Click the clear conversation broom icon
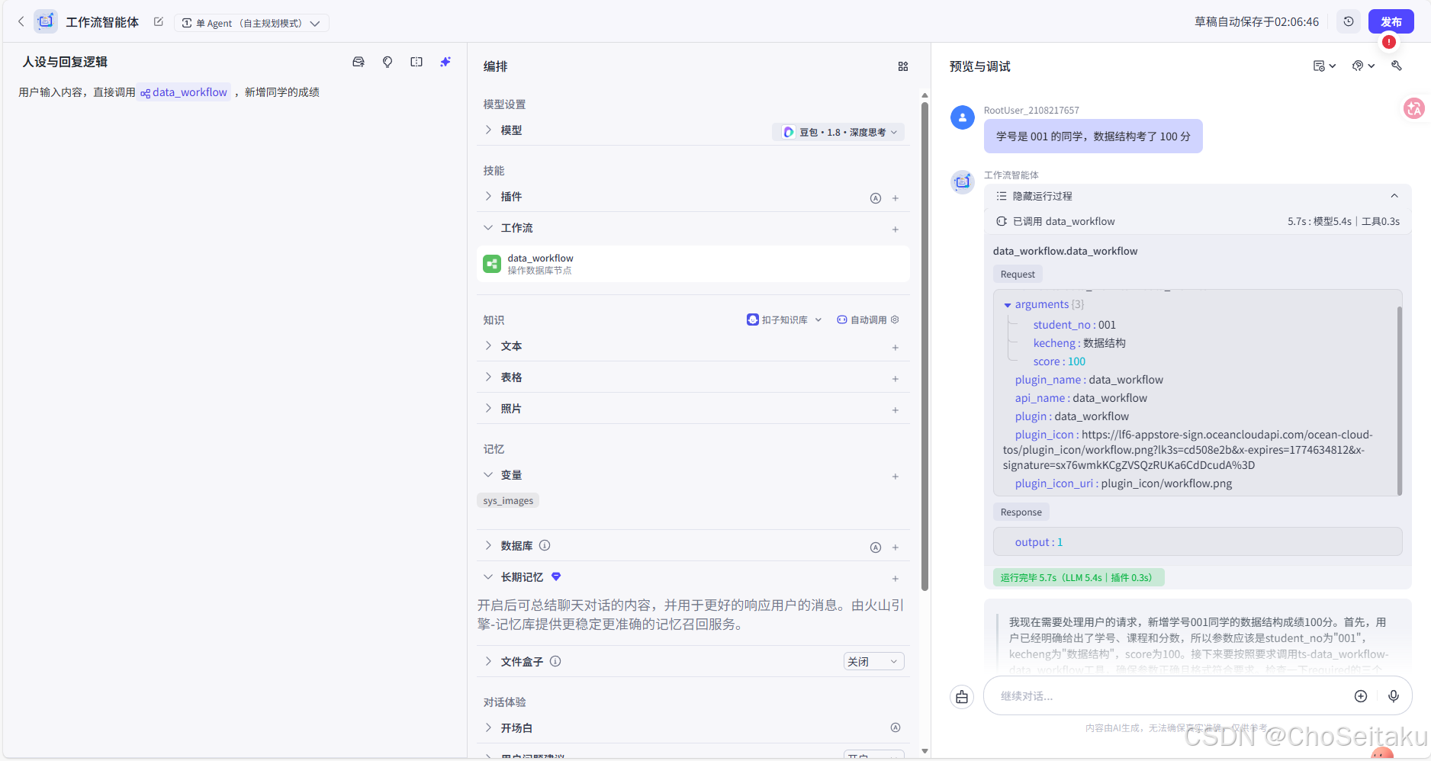 [x=962, y=697]
